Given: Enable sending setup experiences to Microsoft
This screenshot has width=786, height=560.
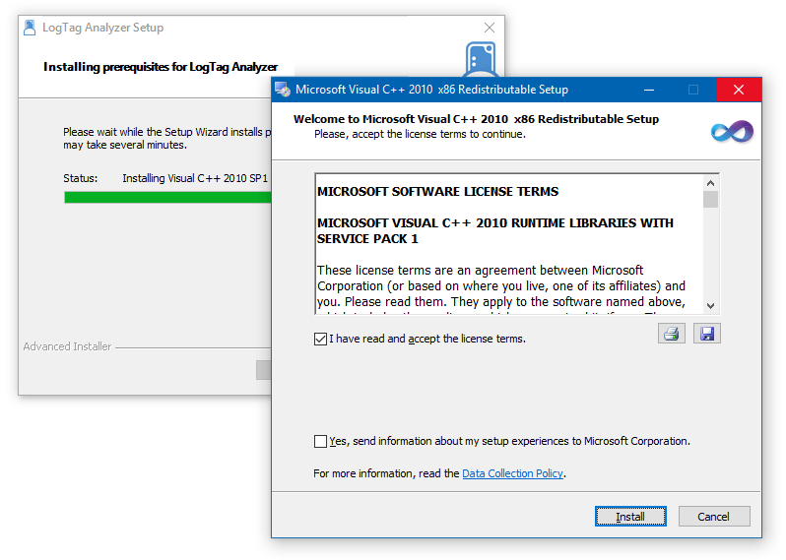Looking at the screenshot, I should pos(320,441).
